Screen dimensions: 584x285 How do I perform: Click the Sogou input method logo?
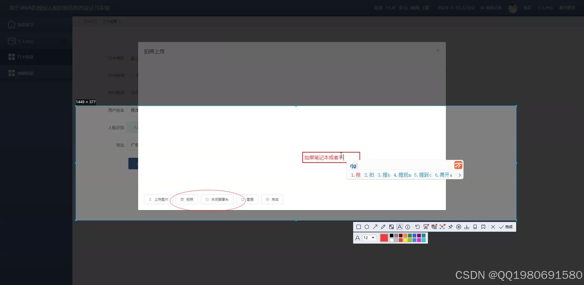(458, 165)
